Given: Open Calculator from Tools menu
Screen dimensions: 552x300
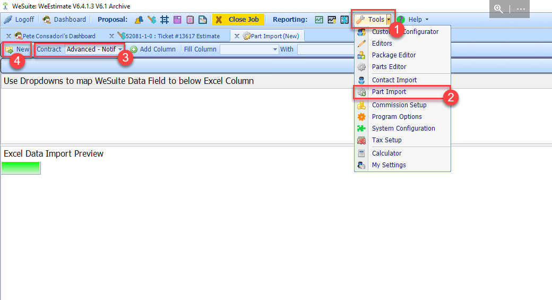Looking at the screenshot, I should (x=402, y=153).
